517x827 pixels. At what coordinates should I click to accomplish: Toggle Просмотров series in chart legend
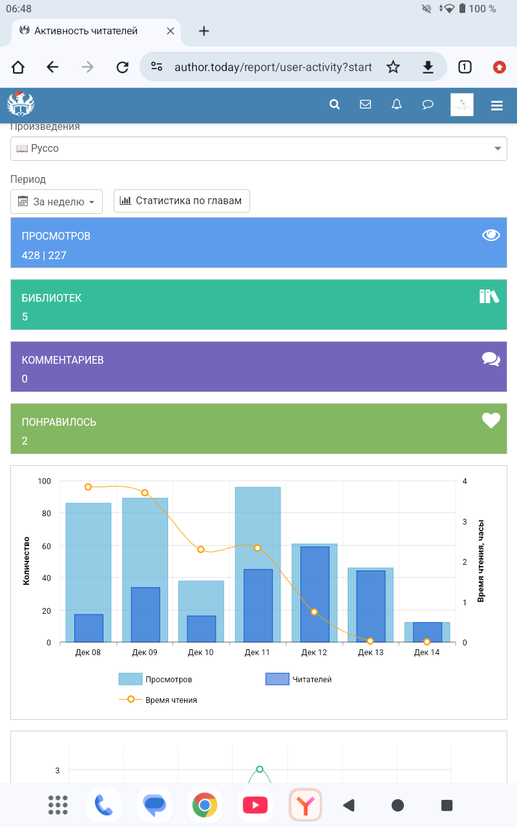point(155,679)
